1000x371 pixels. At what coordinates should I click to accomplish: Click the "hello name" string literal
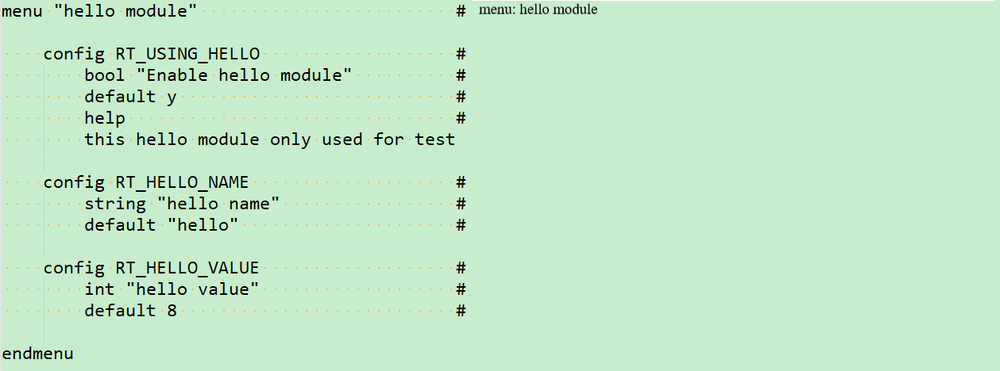point(218,204)
